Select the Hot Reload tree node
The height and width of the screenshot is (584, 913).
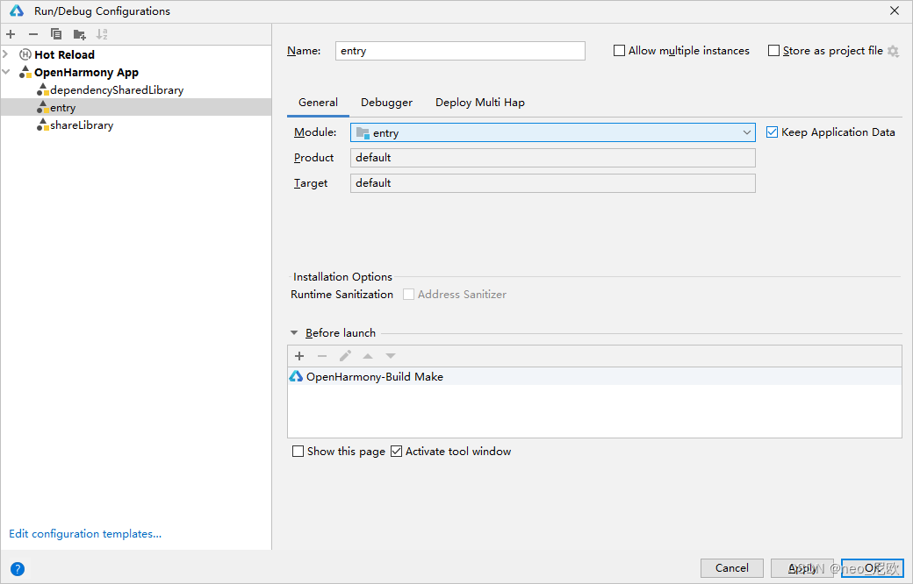click(x=136, y=54)
